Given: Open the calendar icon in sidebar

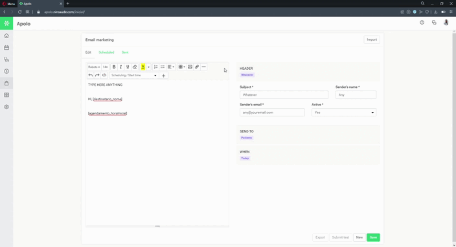Looking at the screenshot, I should [x=6, y=48].
